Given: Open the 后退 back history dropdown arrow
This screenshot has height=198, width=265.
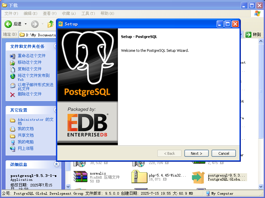Looking at the screenshot, I should tap(26, 24).
